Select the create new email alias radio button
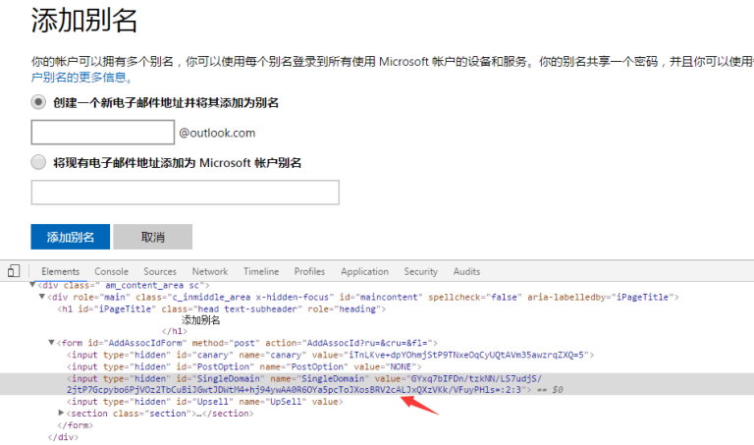This screenshot has height=445, width=754. pos(39,102)
